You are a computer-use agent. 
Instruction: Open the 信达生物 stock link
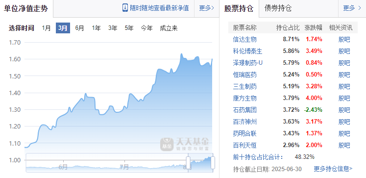(x=244, y=39)
